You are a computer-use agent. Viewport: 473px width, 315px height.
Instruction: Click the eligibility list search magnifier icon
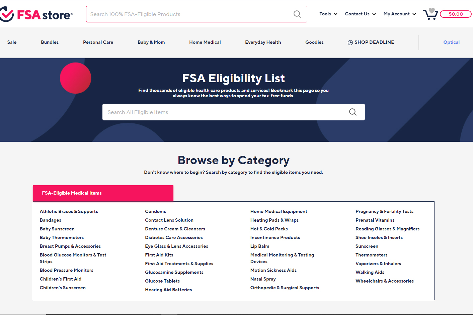point(352,112)
